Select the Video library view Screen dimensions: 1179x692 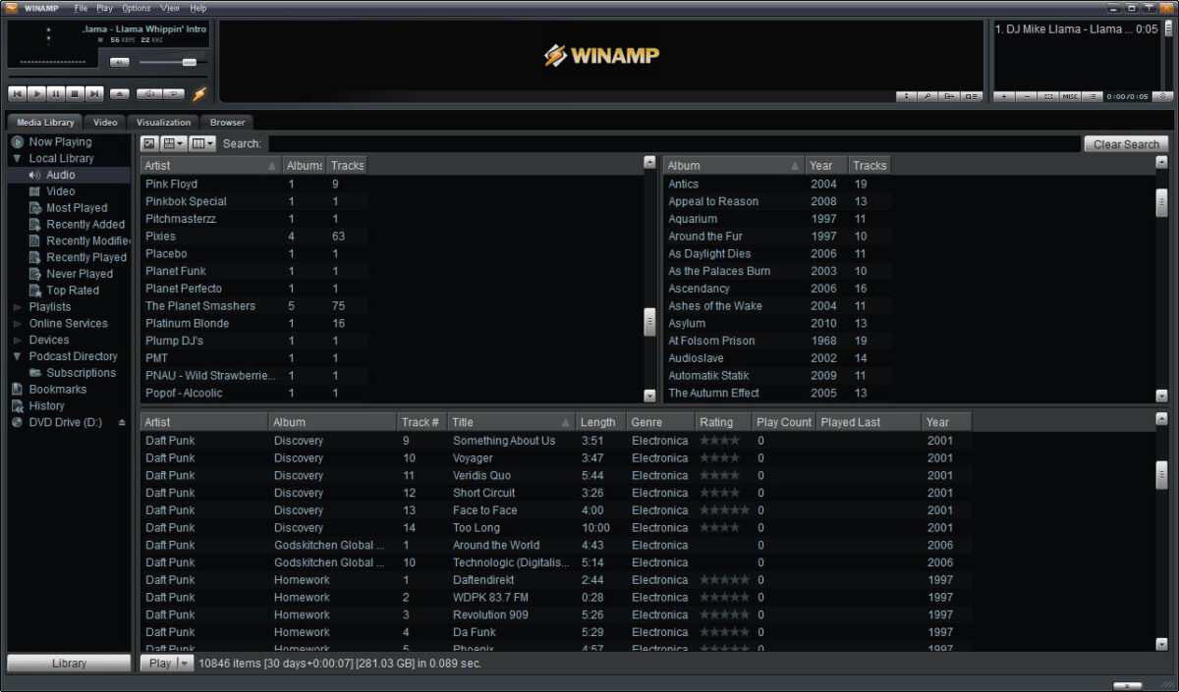click(x=60, y=191)
